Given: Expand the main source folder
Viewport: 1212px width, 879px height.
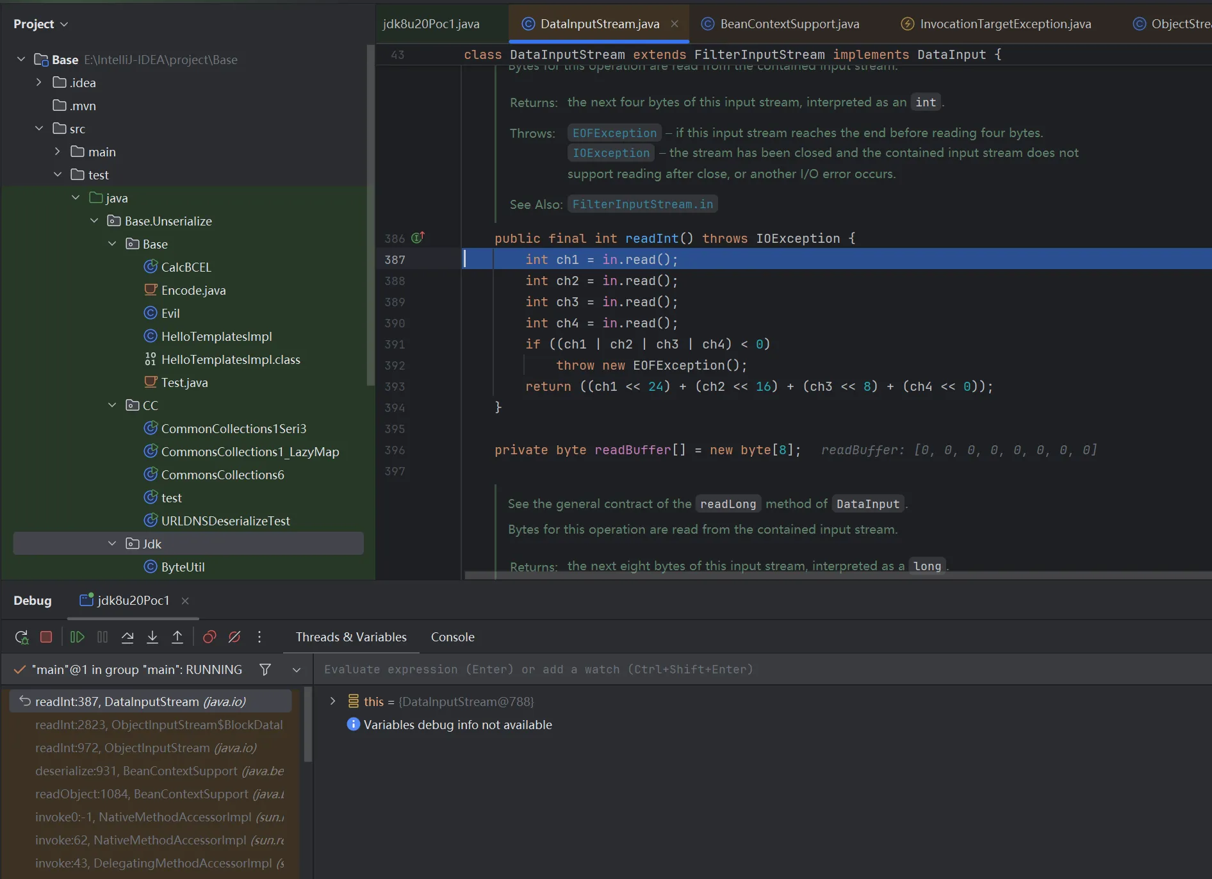Looking at the screenshot, I should 58,151.
